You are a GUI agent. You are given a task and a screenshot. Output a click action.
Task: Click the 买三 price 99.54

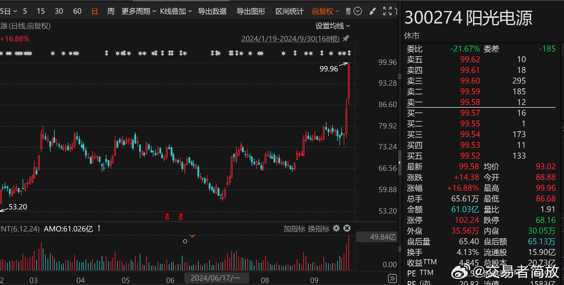pyautogui.click(x=470, y=134)
